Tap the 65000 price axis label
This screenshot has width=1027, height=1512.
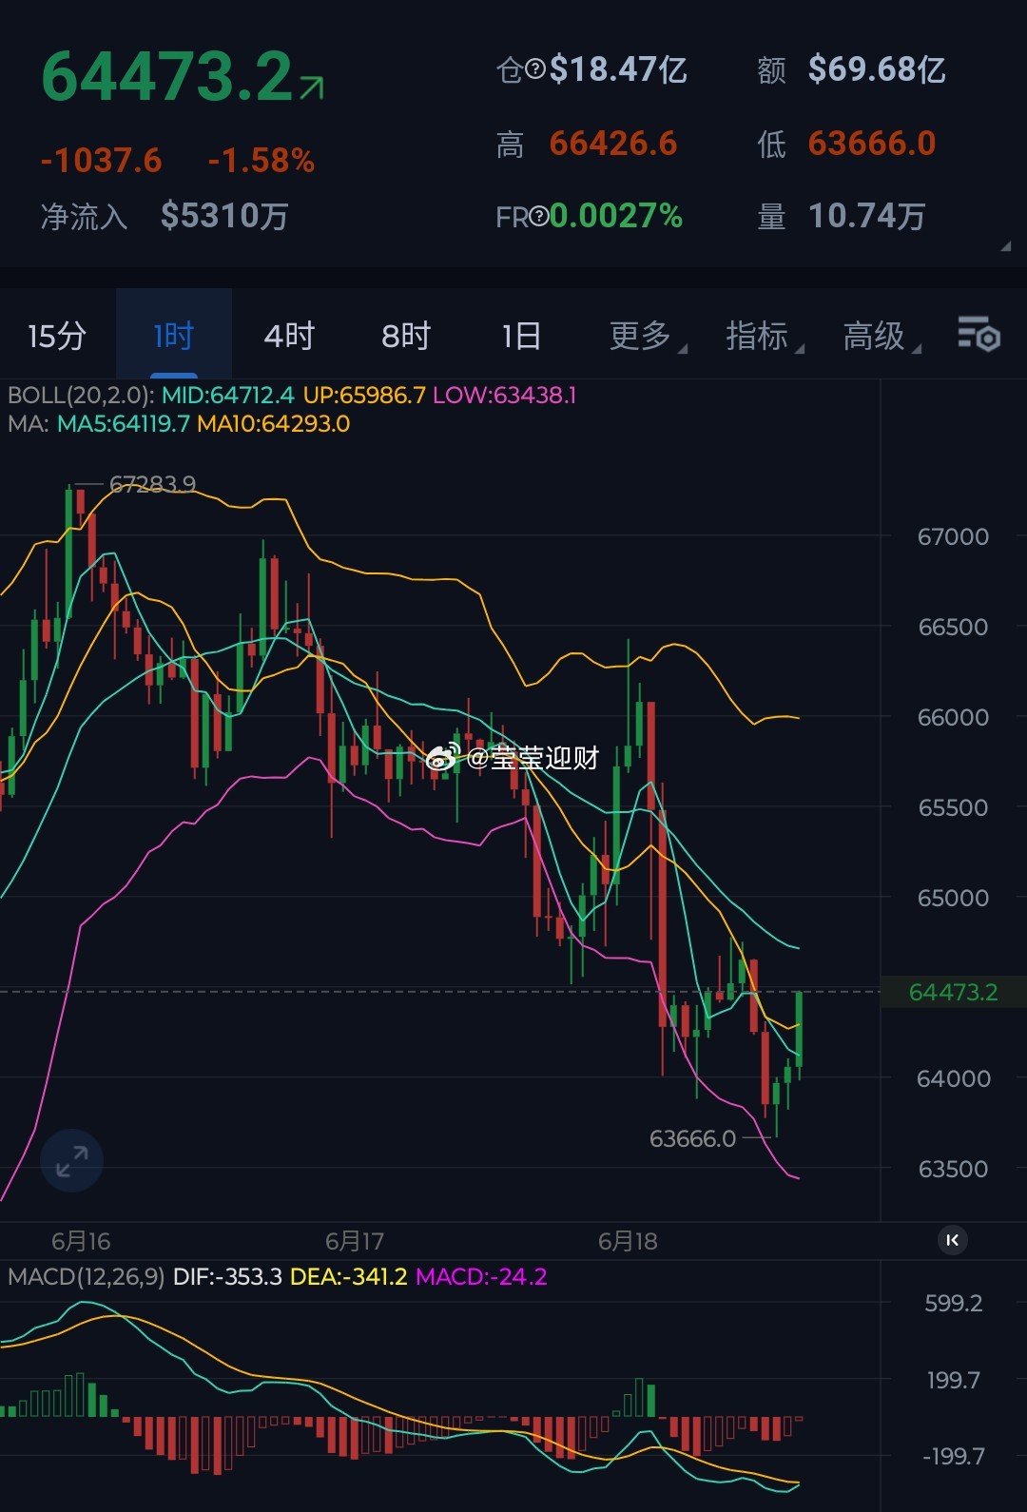point(953,898)
